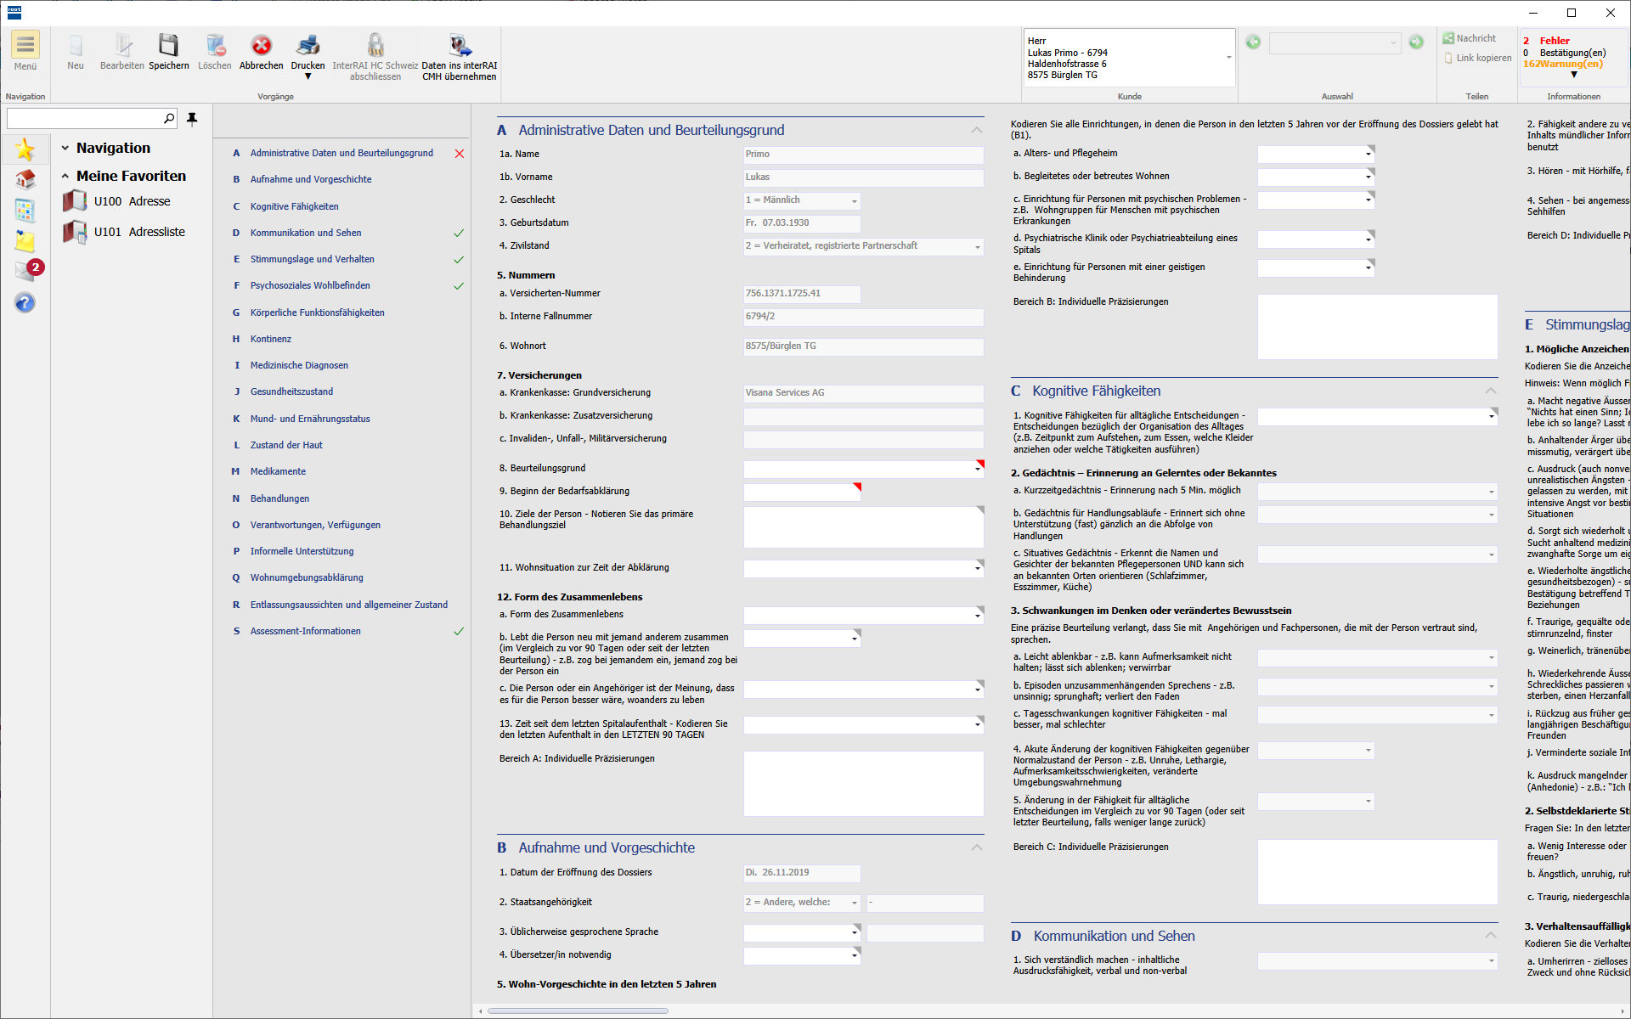This screenshot has height=1019, width=1631.
Task: Open U101 Adressliste favorite
Action: tap(124, 232)
